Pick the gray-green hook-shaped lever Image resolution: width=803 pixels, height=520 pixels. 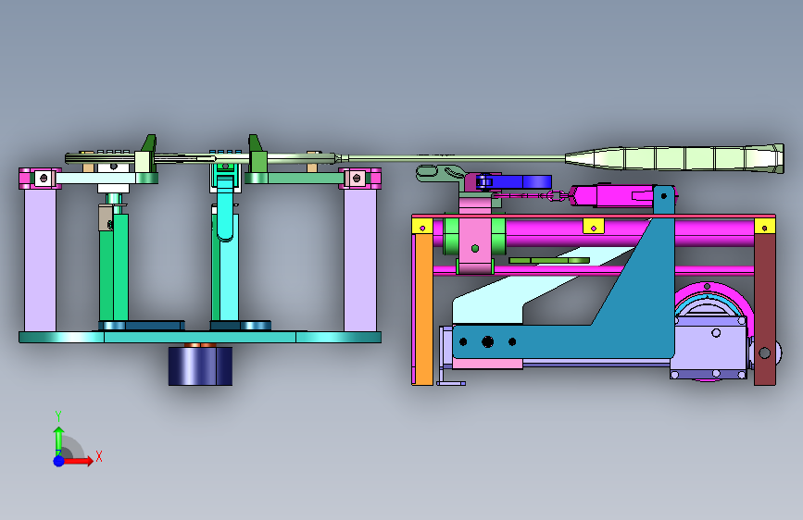[441, 173]
